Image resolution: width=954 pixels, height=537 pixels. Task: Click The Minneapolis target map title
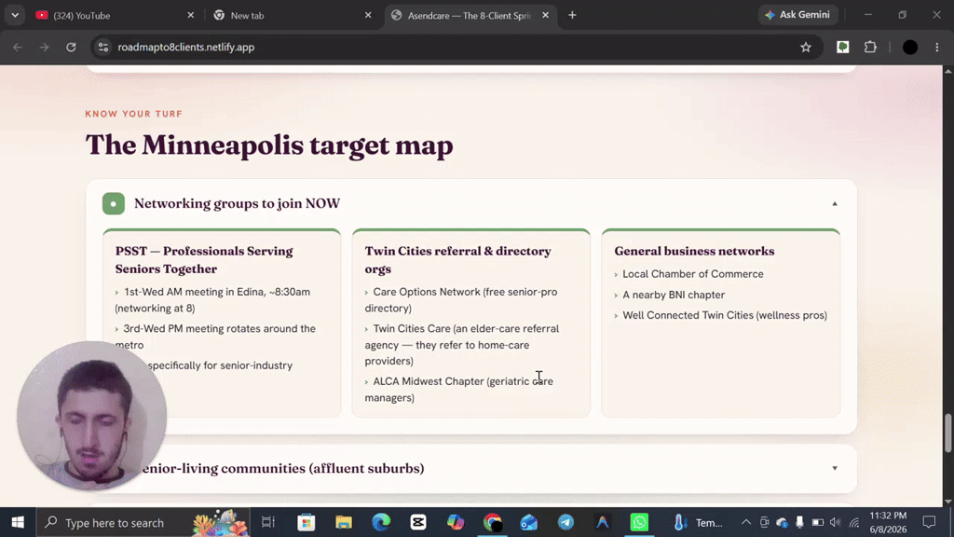tap(269, 145)
